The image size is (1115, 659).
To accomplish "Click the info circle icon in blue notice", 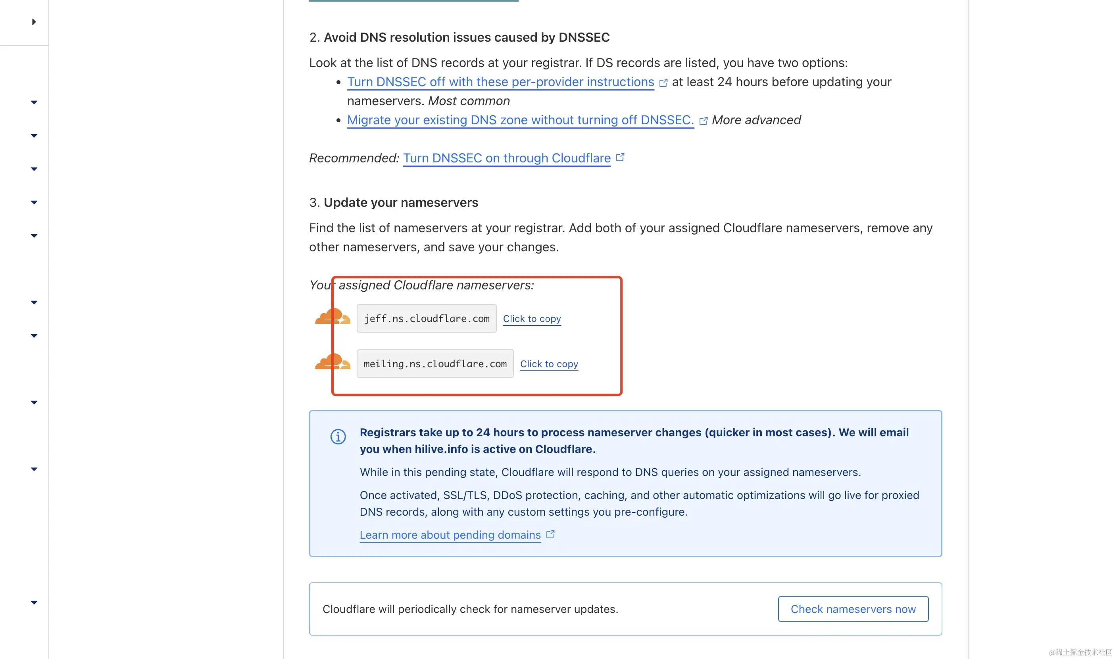I will (338, 437).
